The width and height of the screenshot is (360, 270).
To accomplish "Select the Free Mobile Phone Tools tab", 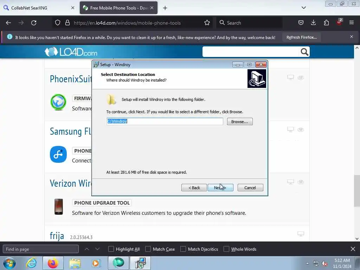I will 118,8.
